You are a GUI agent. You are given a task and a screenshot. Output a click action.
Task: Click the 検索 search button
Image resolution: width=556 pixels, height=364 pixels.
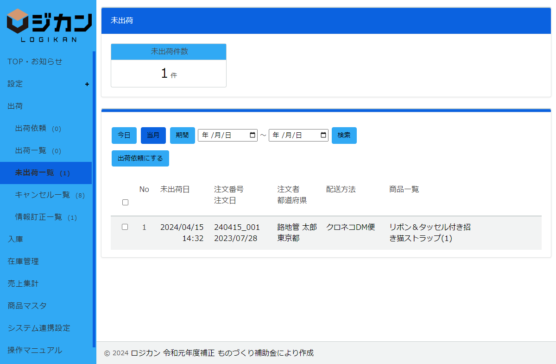point(344,136)
